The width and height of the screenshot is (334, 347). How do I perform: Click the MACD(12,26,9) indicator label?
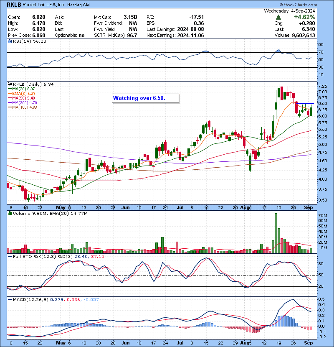[x=30, y=299]
